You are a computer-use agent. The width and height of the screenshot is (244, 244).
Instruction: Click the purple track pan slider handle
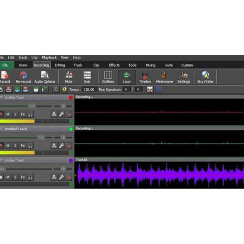[x=63, y=169]
